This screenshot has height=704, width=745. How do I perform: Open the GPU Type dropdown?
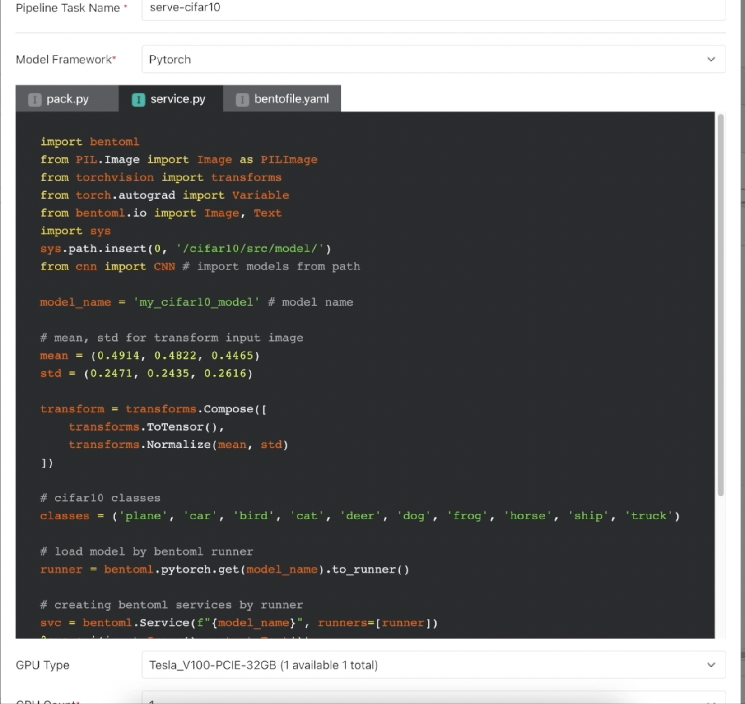click(x=433, y=665)
